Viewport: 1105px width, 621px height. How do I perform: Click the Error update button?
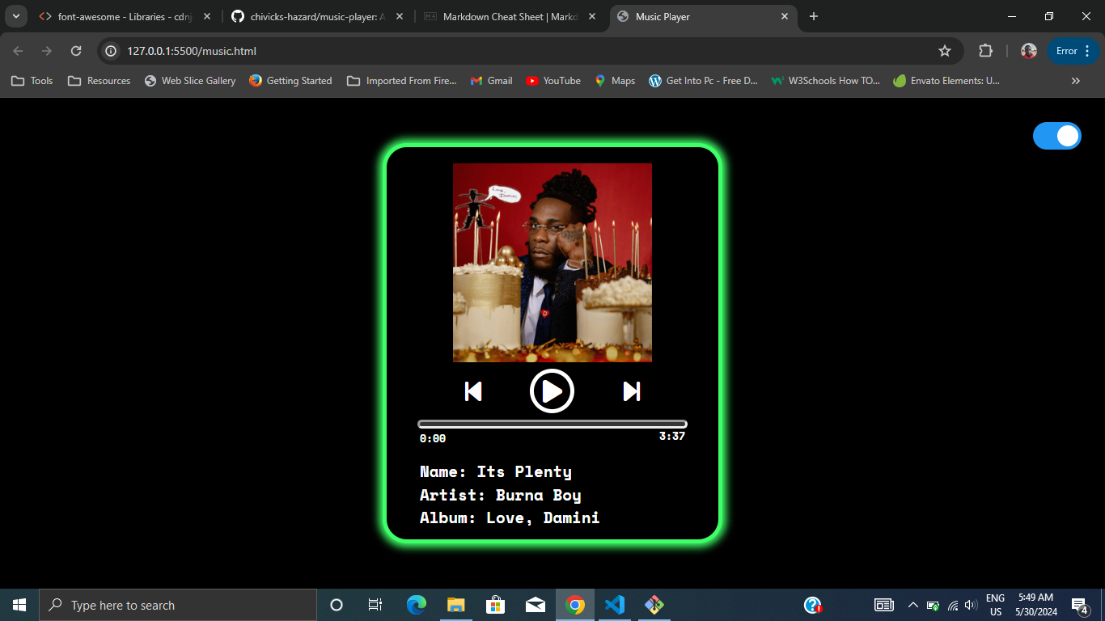click(x=1073, y=51)
